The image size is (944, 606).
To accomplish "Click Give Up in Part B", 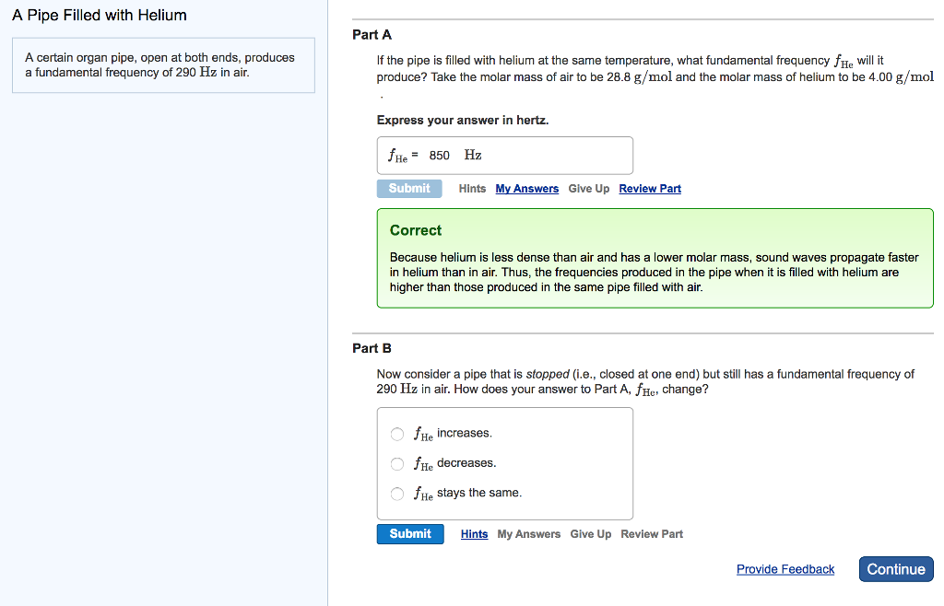I will [591, 534].
